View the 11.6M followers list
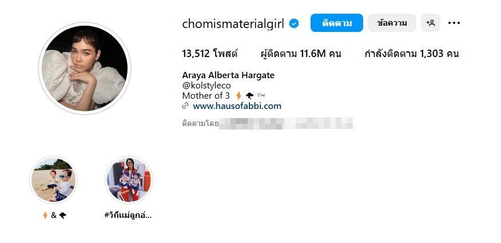 [301, 54]
